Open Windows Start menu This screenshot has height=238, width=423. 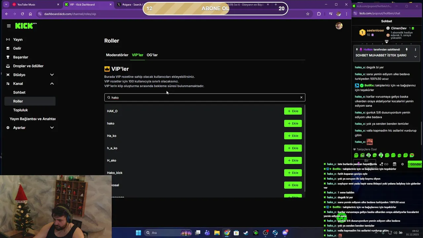tap(138, 233)
